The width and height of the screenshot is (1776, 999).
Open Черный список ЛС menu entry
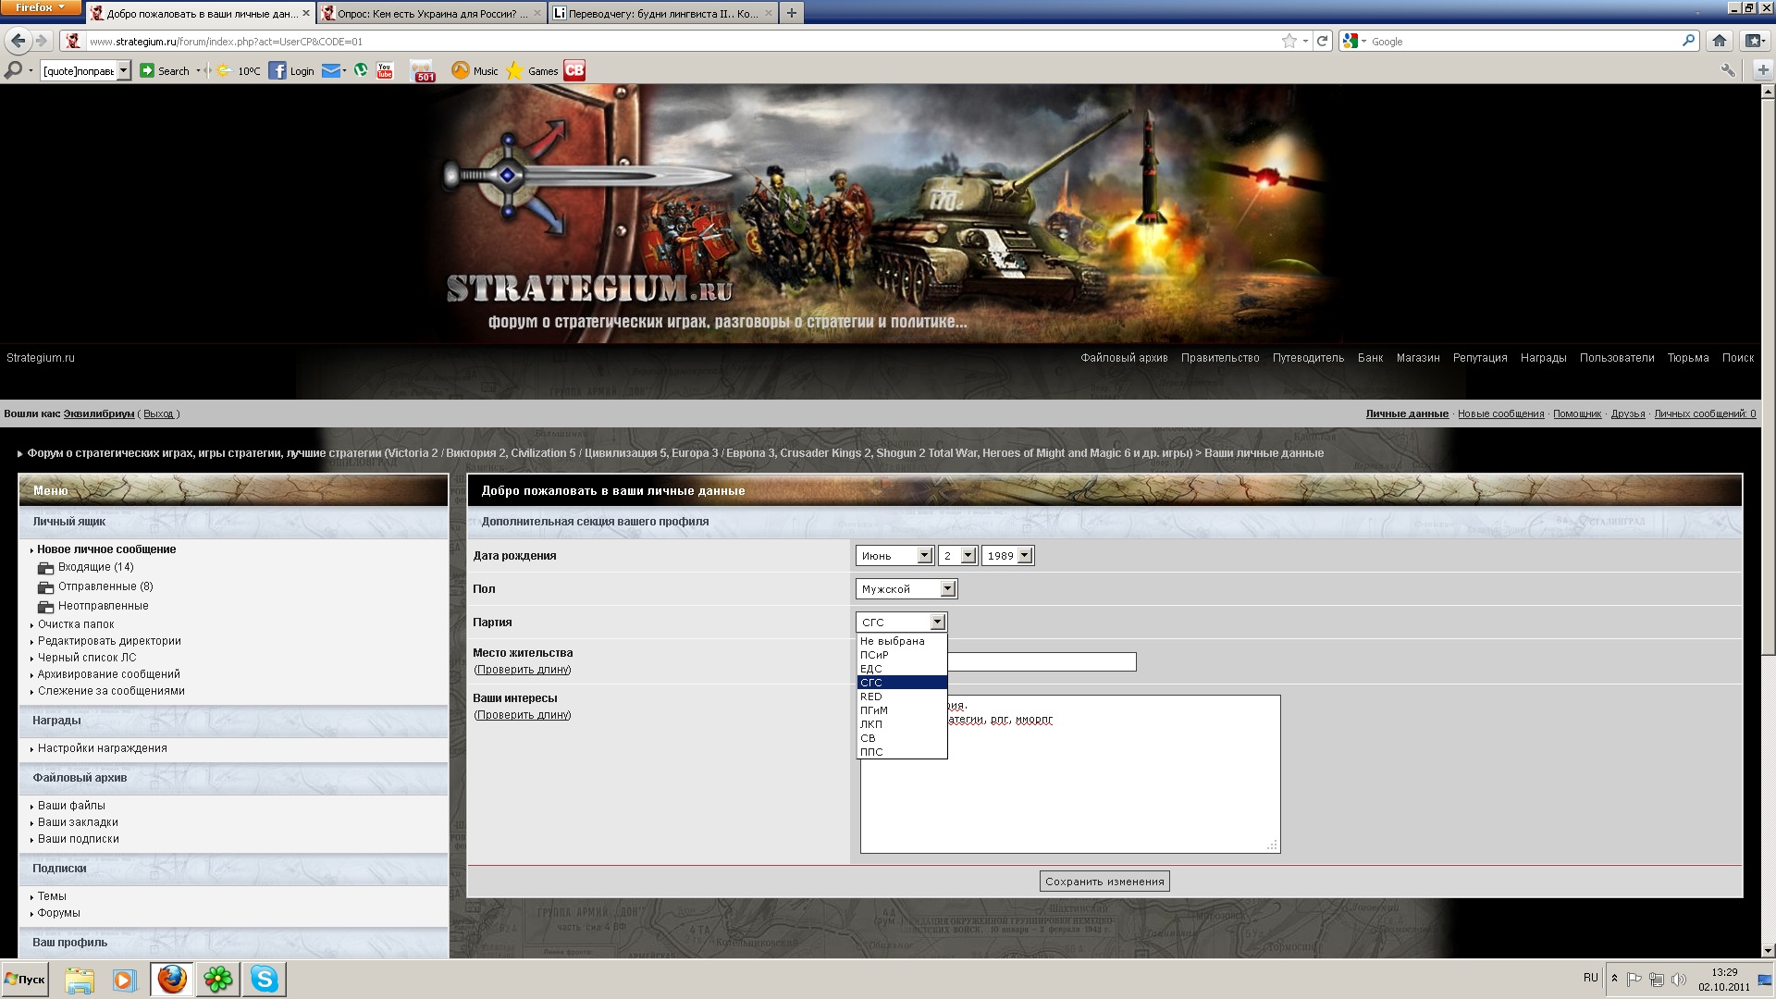[86, 658]
